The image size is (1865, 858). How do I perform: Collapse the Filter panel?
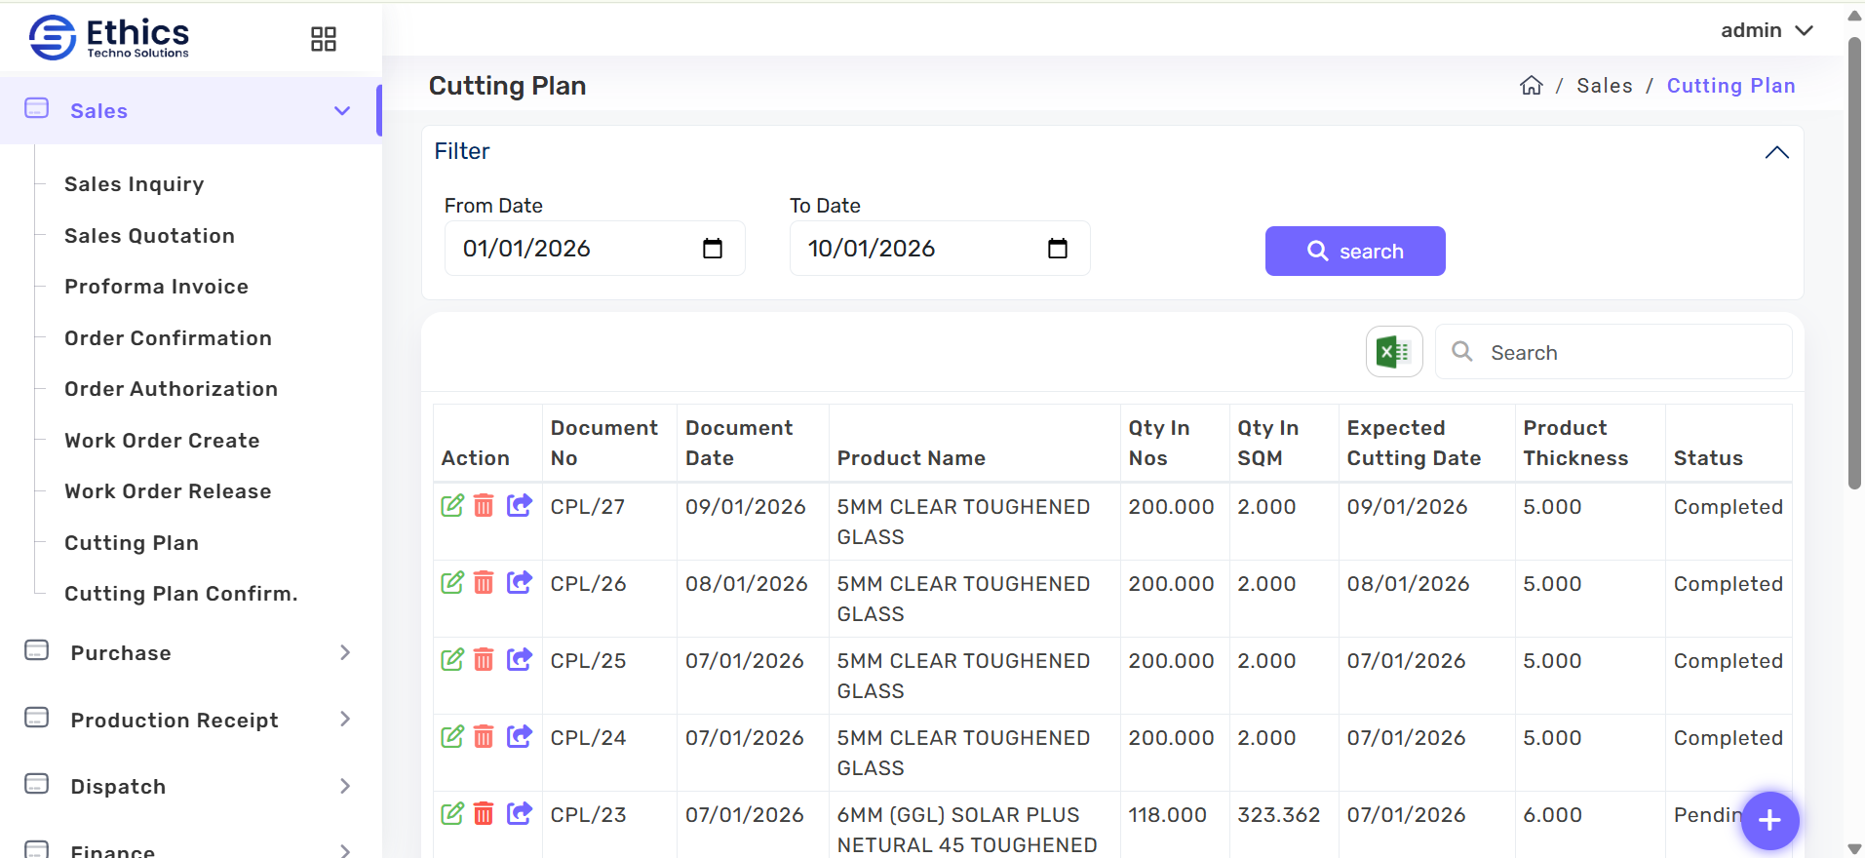click(x=1776, y=152)
